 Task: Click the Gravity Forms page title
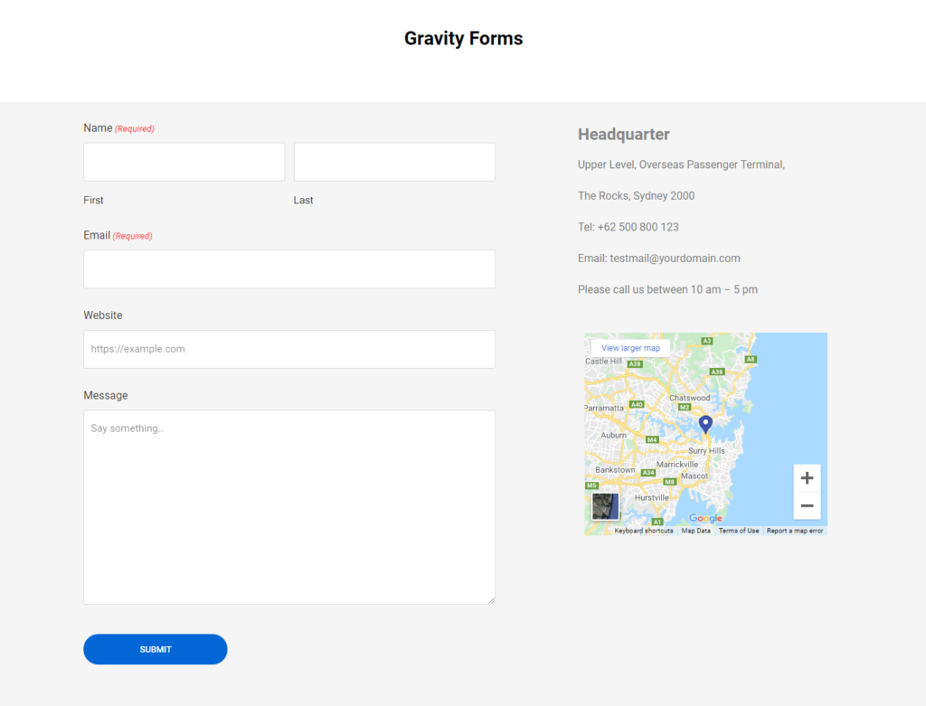(463, 38)
